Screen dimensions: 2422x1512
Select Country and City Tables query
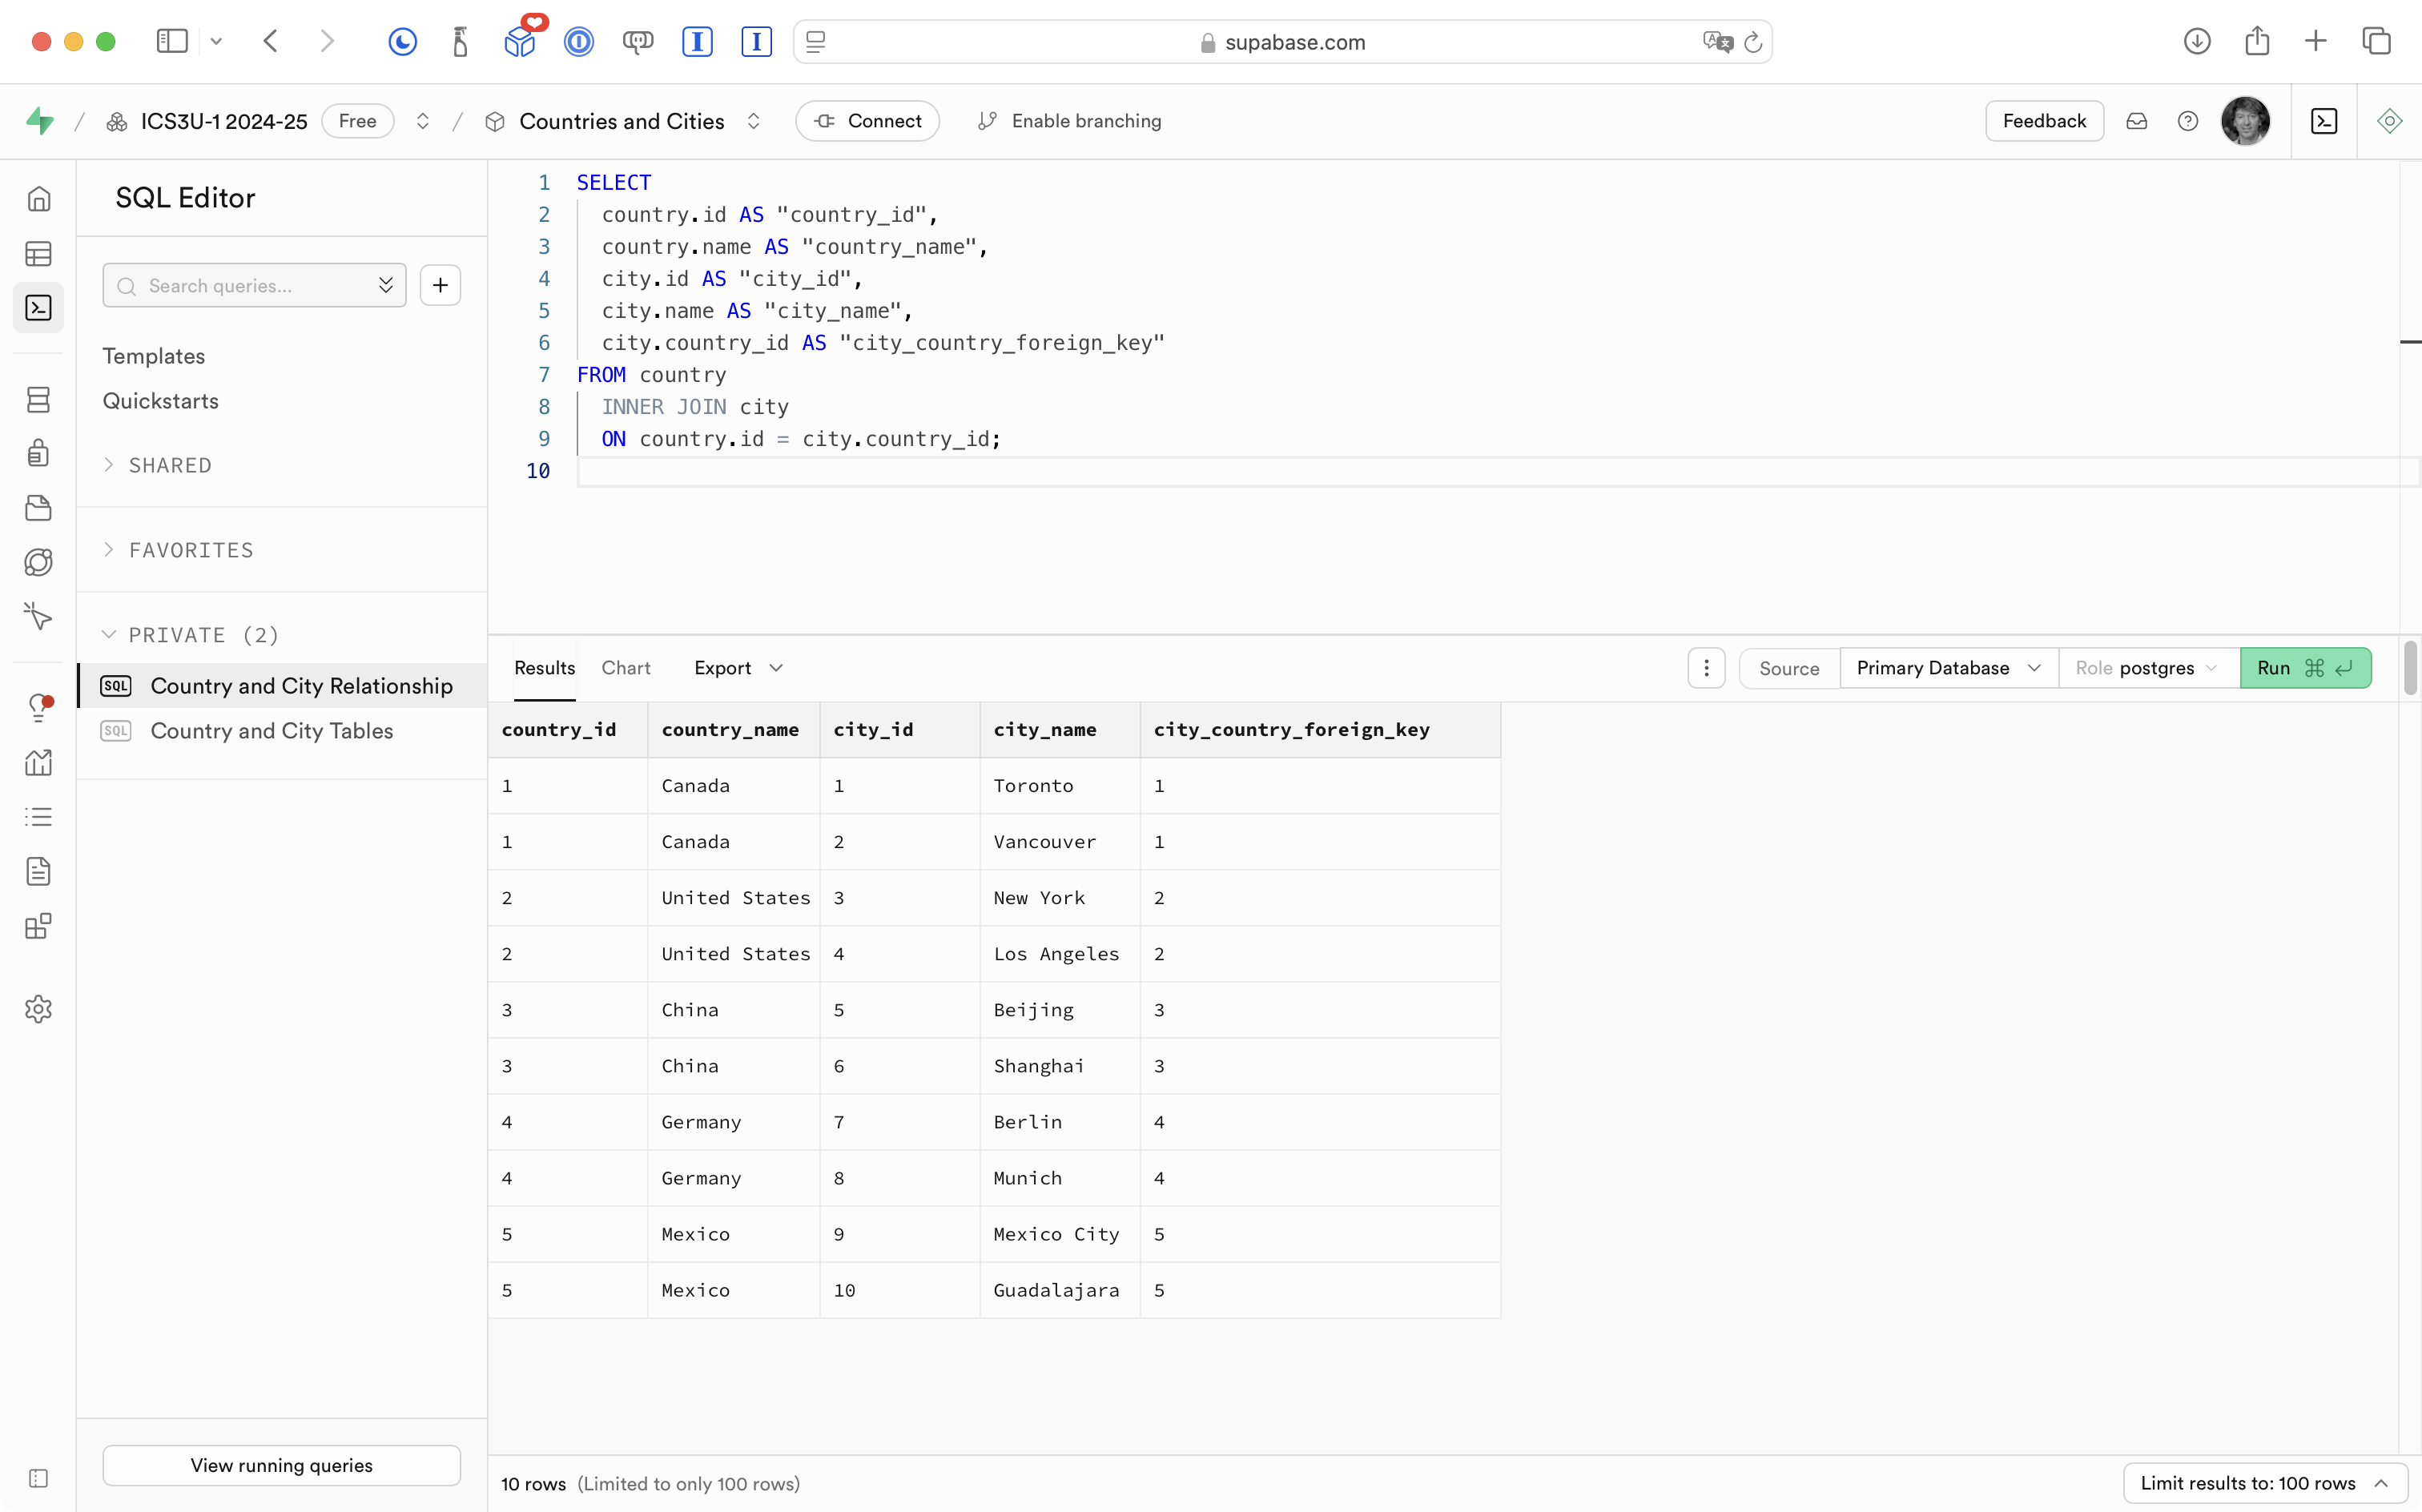tap(271, 731)
